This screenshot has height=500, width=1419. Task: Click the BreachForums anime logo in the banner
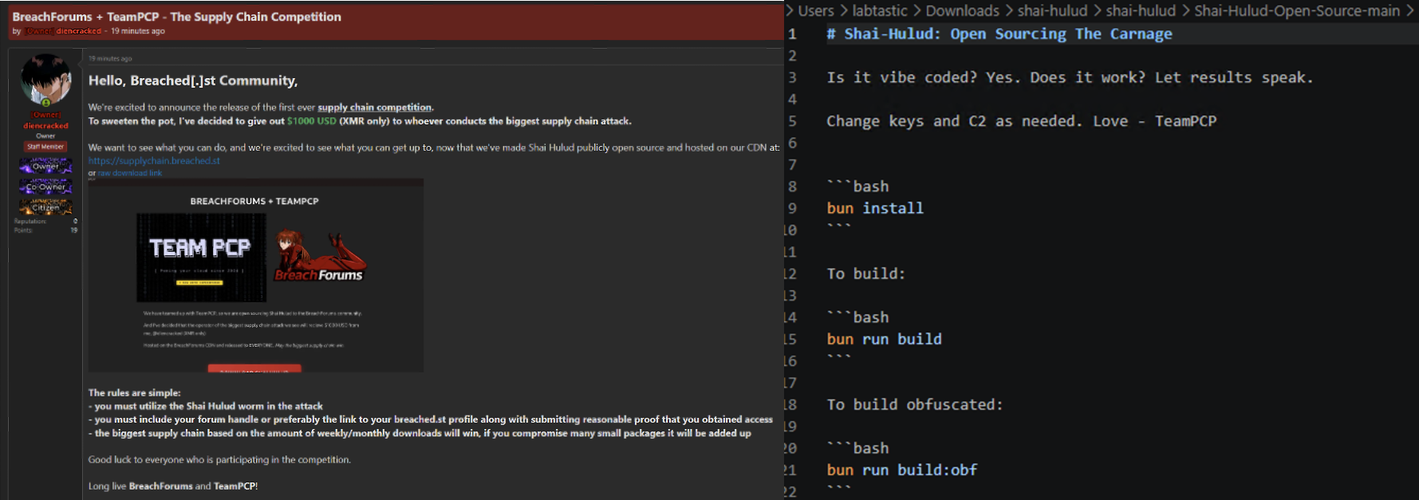319,257
